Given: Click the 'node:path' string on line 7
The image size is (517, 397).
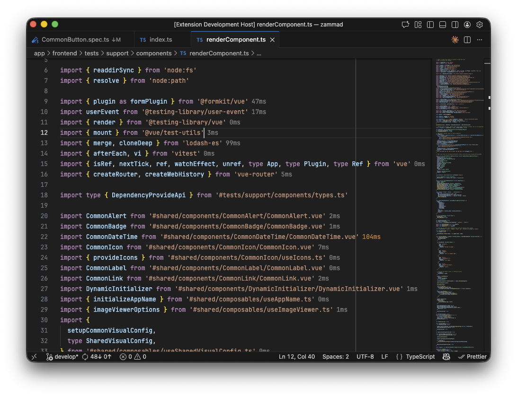Looking at the screenshot, I should coord(169,81).
